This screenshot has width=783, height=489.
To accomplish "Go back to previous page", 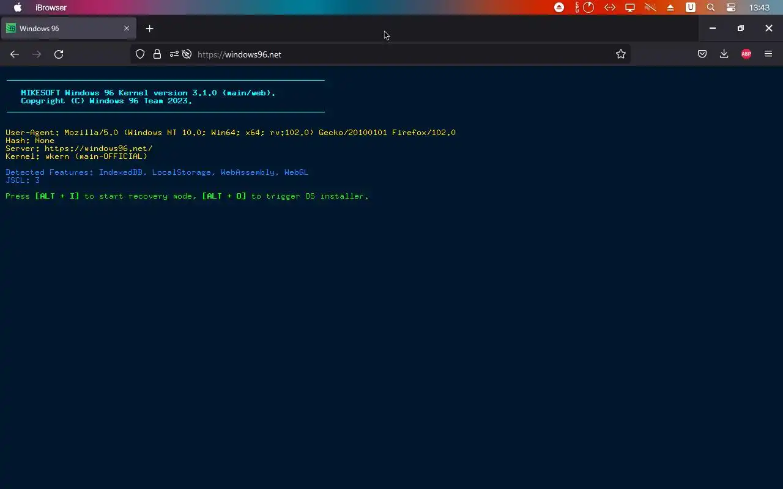I will (x=15, y=54).
